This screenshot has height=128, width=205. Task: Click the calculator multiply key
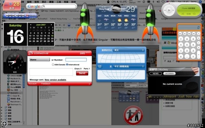[x=199, y=38]
